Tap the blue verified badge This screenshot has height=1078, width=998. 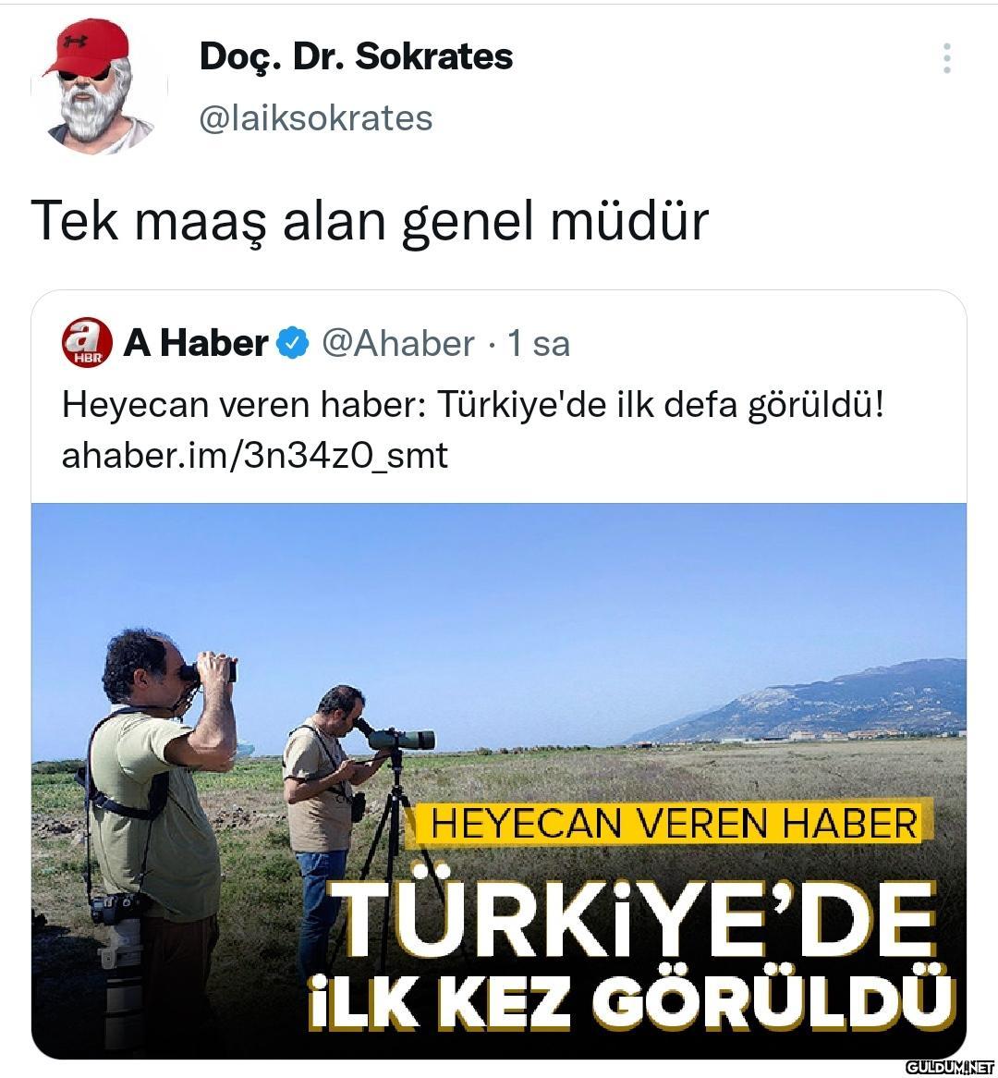pyautogui.click(x=293, y=343)
